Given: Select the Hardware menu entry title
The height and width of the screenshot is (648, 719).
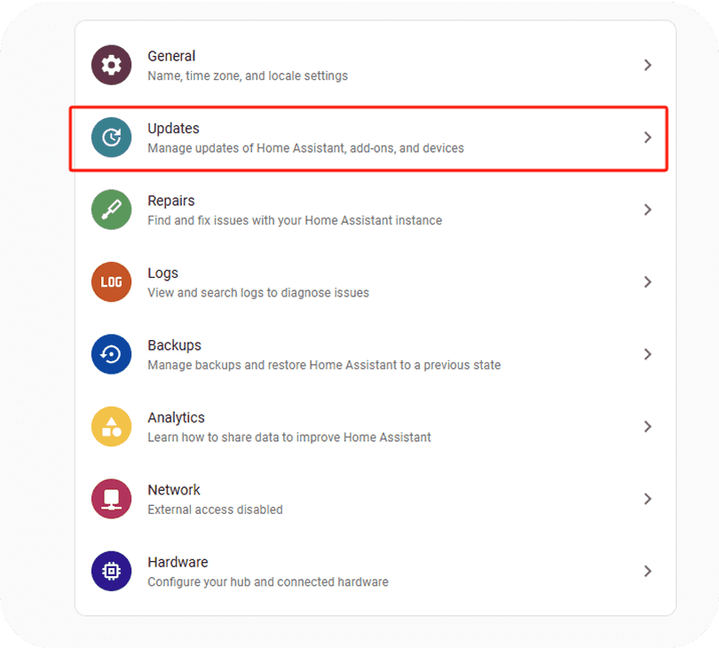Looking at the screenshot, I should coord(178,562).
